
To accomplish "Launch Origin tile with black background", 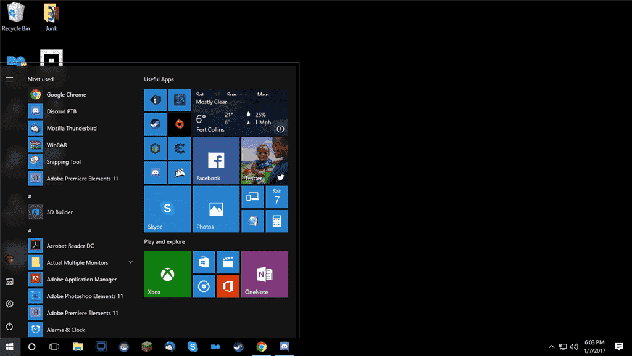I will point(180,124).
